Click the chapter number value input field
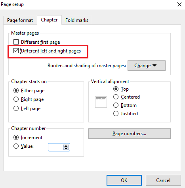This screenshot has height=188, width=185. 56,147
